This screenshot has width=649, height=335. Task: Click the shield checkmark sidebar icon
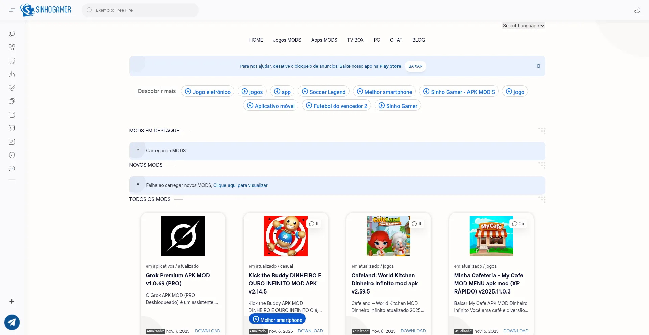click(12, 155)
